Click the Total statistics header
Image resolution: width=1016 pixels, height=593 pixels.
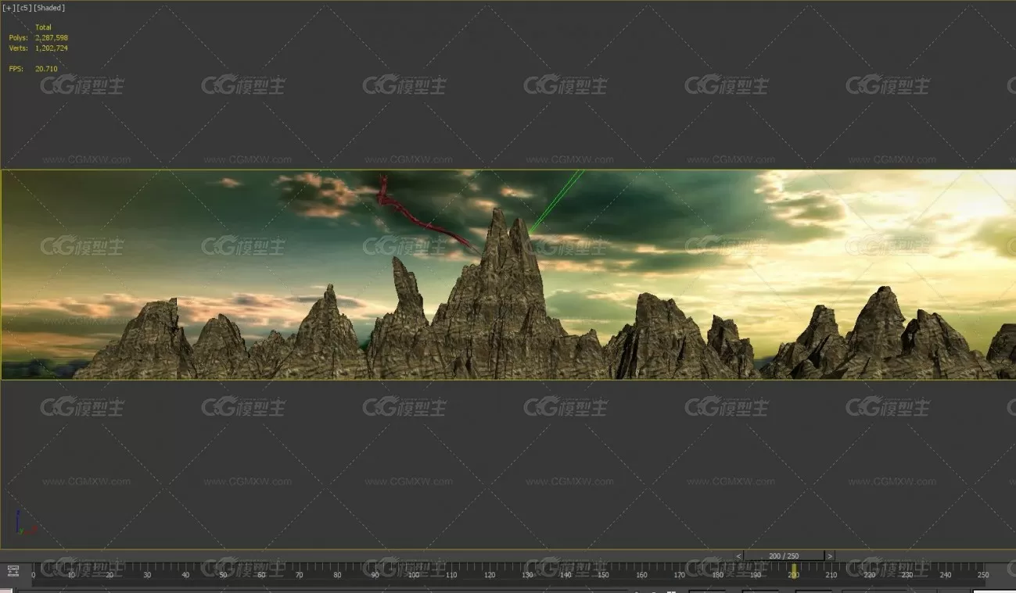point(43,27)
